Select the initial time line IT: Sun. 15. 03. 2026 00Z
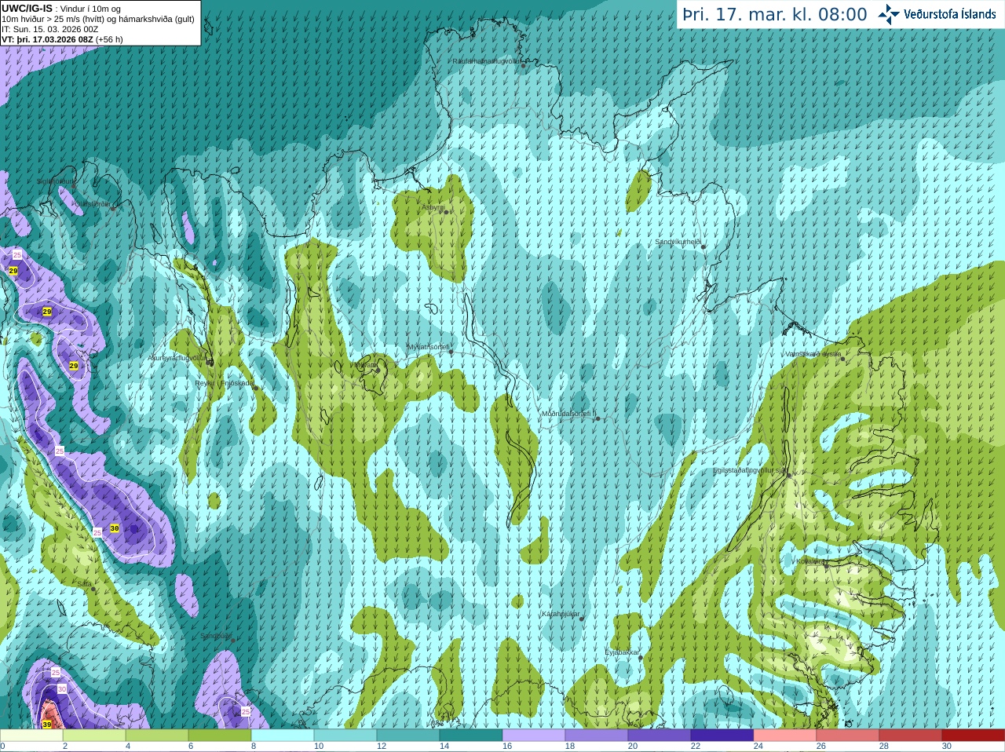Image resolution: width=1005 pixels, height=752 pixels. pyautogui.click(x=50, y=29)
